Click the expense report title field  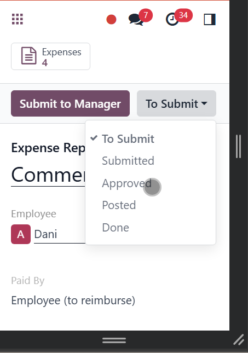pyautogui.click(x=48, y=175)
